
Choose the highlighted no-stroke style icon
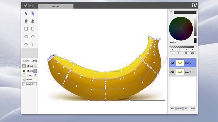35,71
